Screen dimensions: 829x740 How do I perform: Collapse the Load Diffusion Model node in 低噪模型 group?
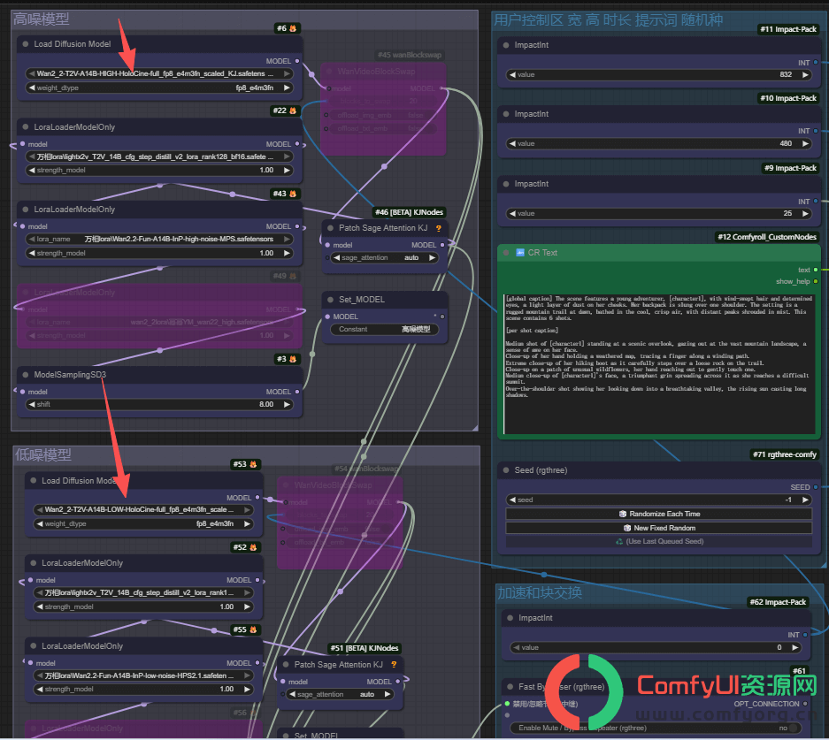click(34, 481)
